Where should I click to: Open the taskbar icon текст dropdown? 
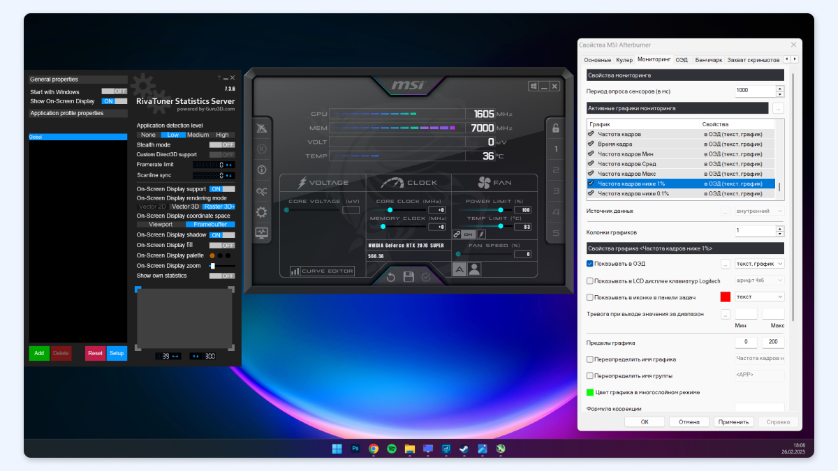759,297
